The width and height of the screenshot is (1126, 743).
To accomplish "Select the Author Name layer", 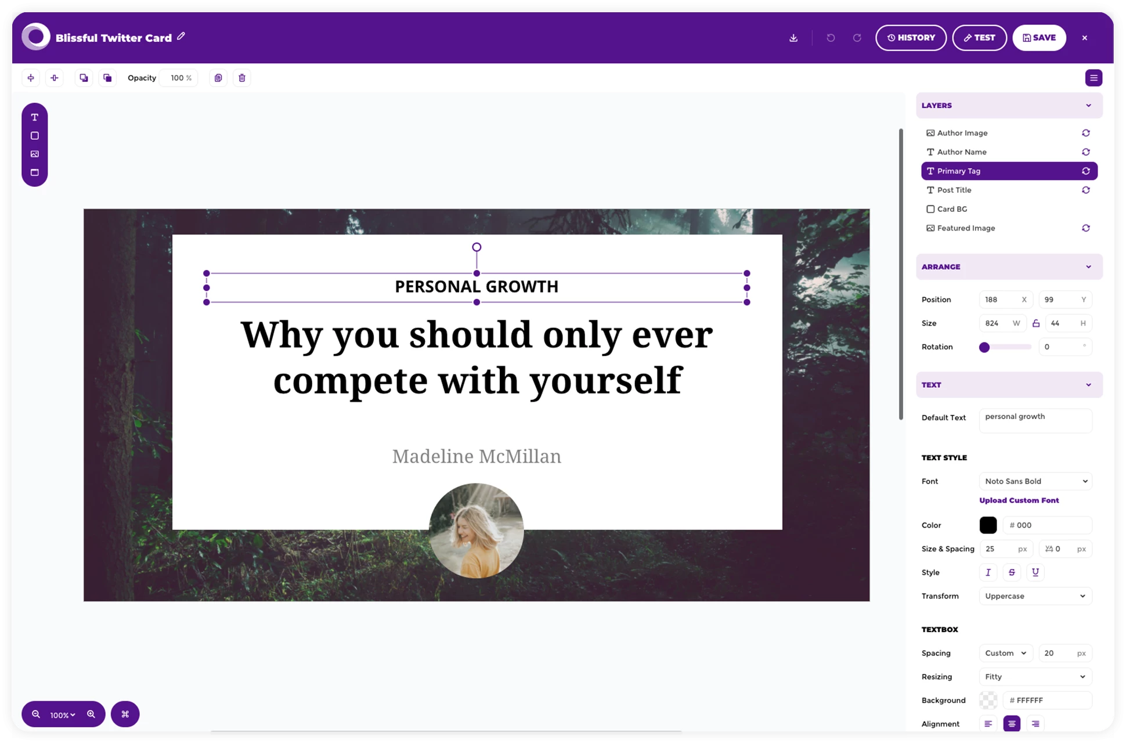I will [x=1009, y=152].
